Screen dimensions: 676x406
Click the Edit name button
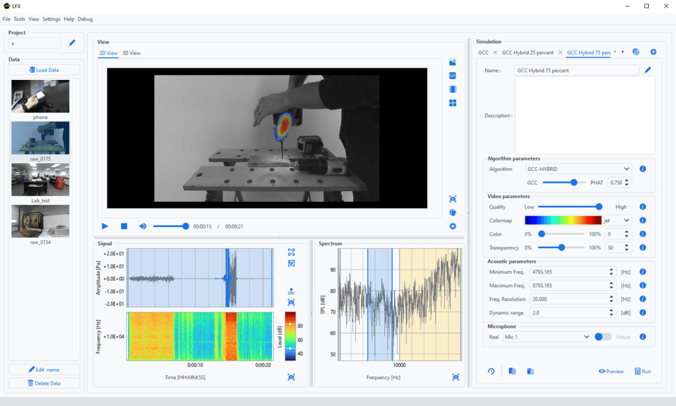tap(44, 370)
